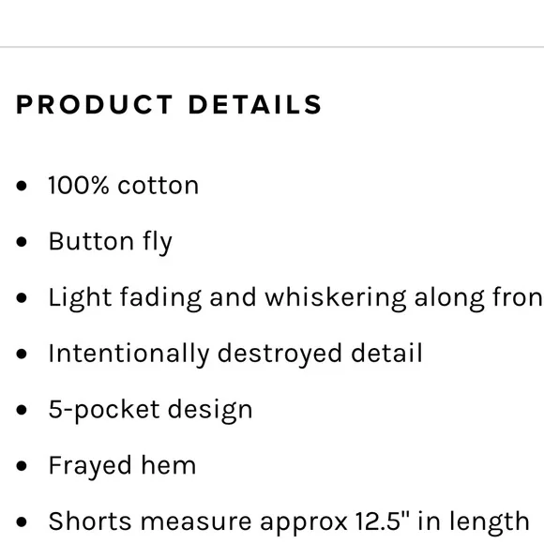Click the bullet beside "Shorts measure approx"
This screenshot has height=544, width=544.
pyautogui.click(x=22, y=521)
